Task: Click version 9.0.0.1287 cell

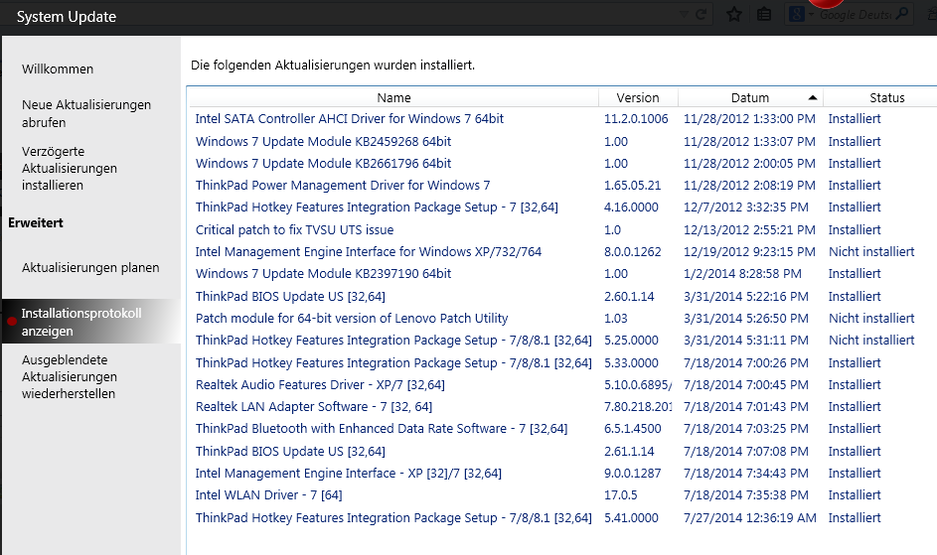Action: pyautogui.click(x=632, y=474)
